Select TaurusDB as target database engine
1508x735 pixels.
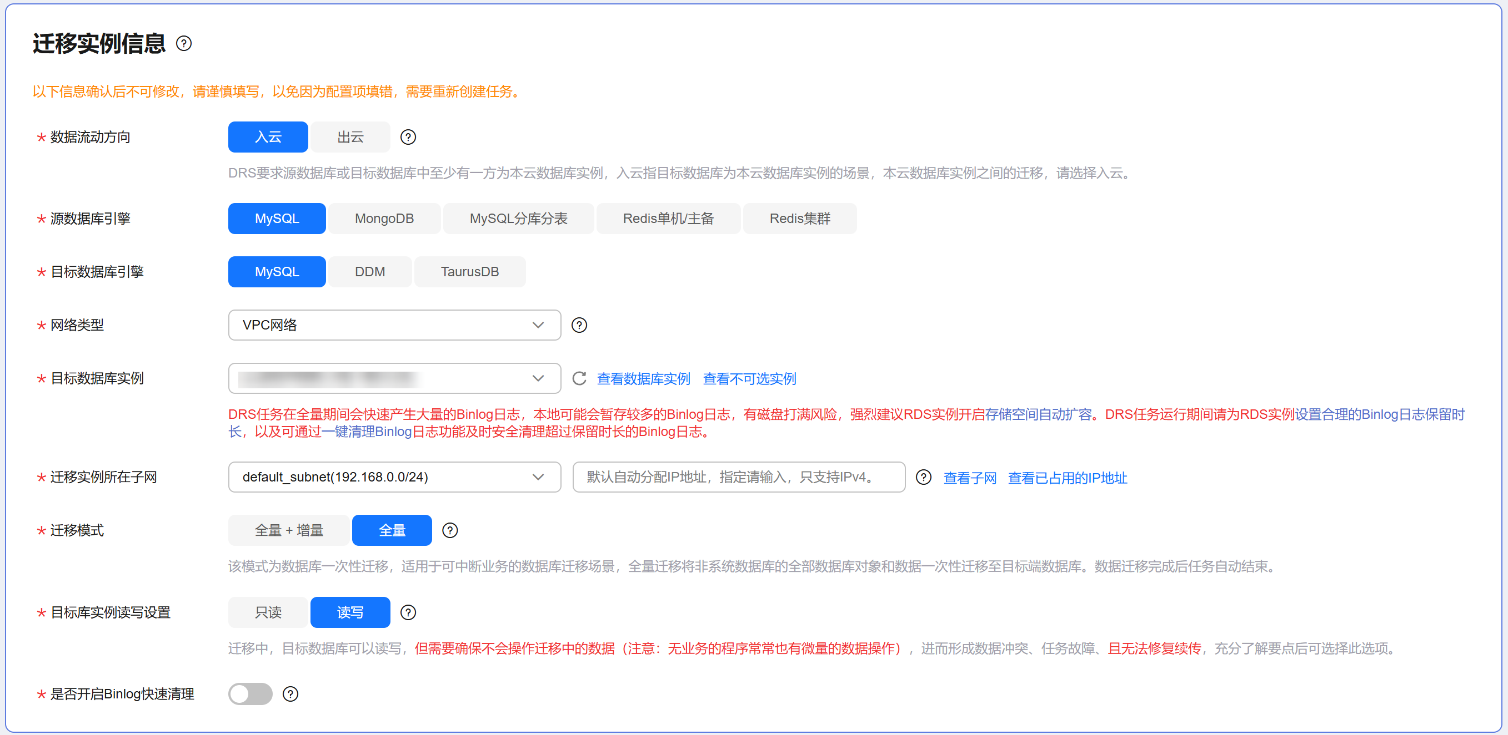(x=469, y=271)
